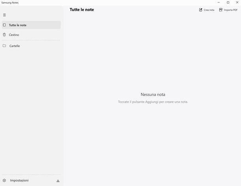Click the Tutte le note page heading
This screenshot has height=186, width=241.
point(82,9)
